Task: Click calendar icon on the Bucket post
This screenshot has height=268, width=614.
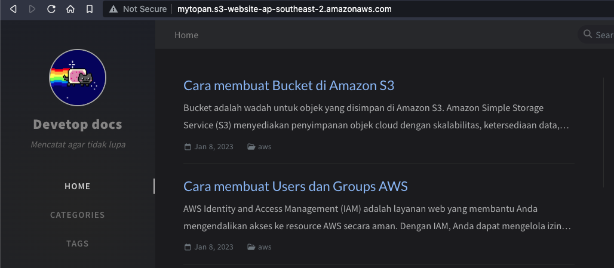Action: pos(188,147)
